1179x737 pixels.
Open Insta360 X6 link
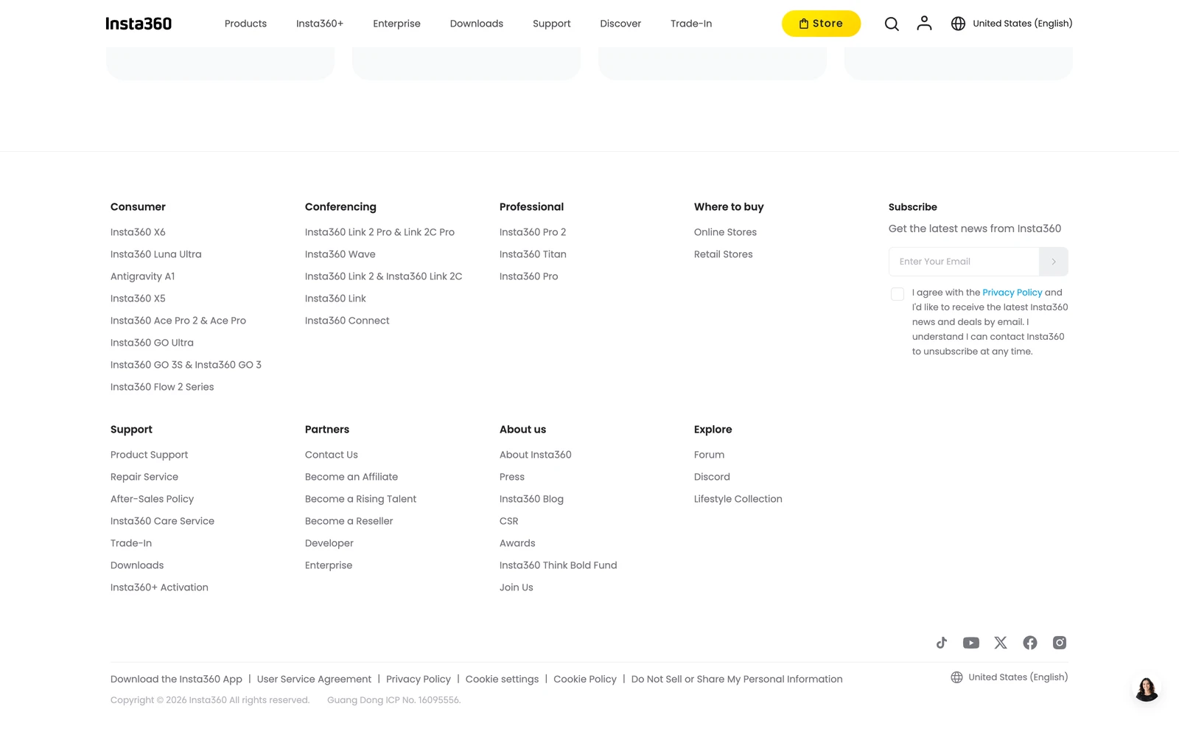(138, 232)
